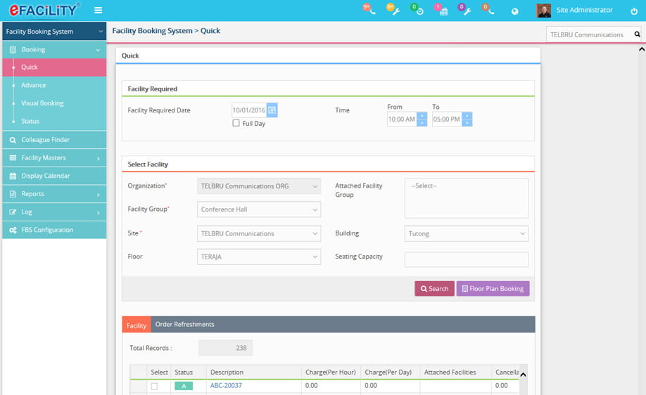The width and height of the screenshot is (646, 395).
Task: Open the Building dropdown showing Tutong
Action: [x=466, y=233]
